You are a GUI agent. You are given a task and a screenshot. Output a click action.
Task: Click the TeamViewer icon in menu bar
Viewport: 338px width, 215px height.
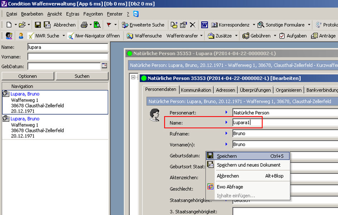tap(136, 14)
